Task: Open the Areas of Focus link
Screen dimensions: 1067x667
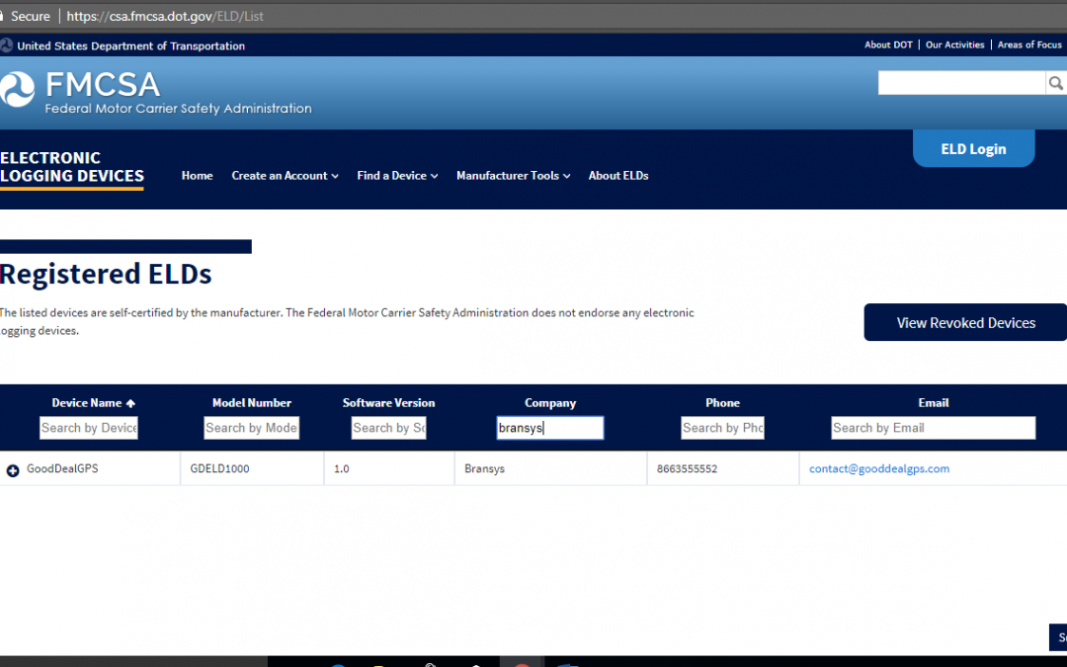Action: pos(1029,44)
